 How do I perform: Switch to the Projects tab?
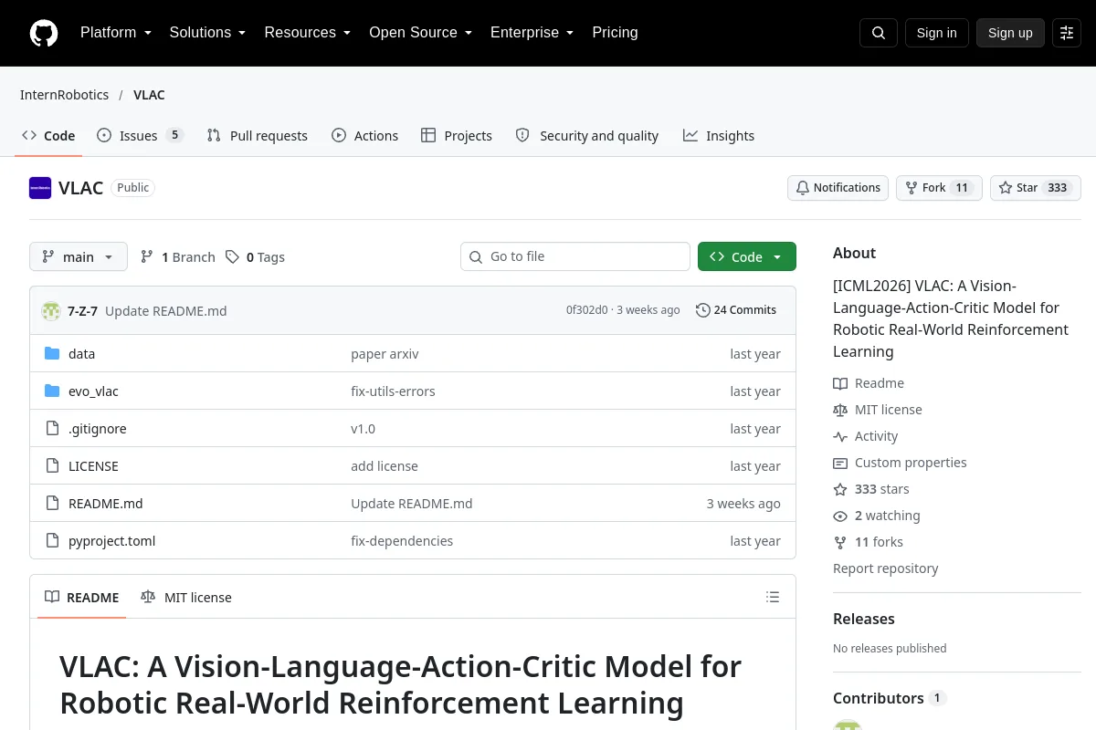click(457, 136)
